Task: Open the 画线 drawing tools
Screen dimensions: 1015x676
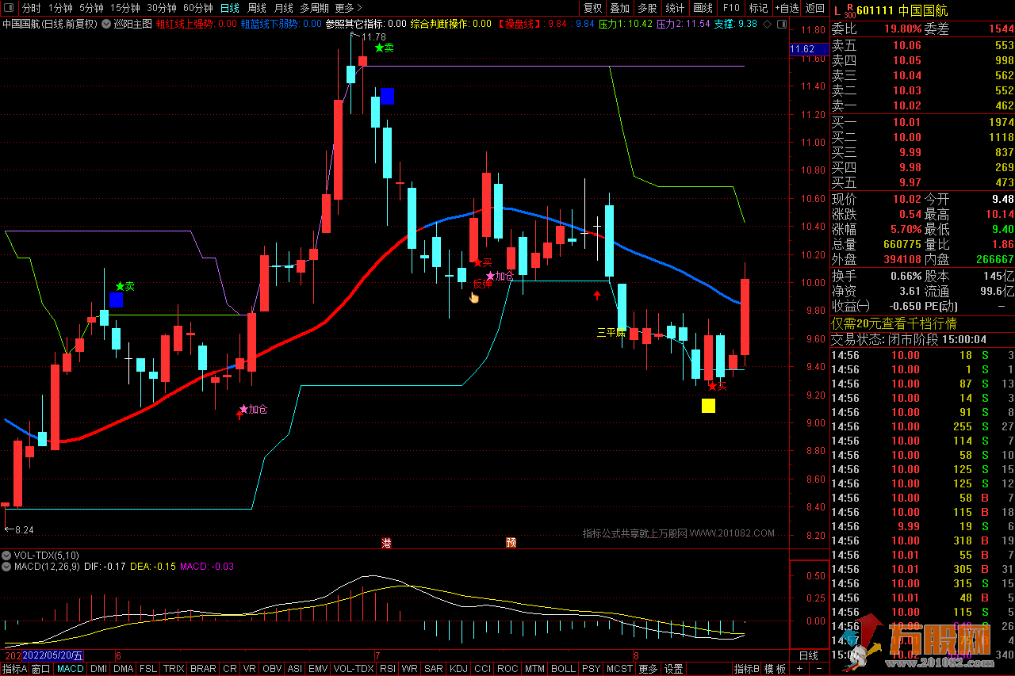Action: (703, 8)
